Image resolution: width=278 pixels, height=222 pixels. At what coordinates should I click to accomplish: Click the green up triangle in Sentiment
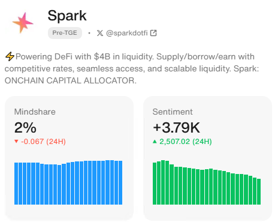[x=155, y=142]
